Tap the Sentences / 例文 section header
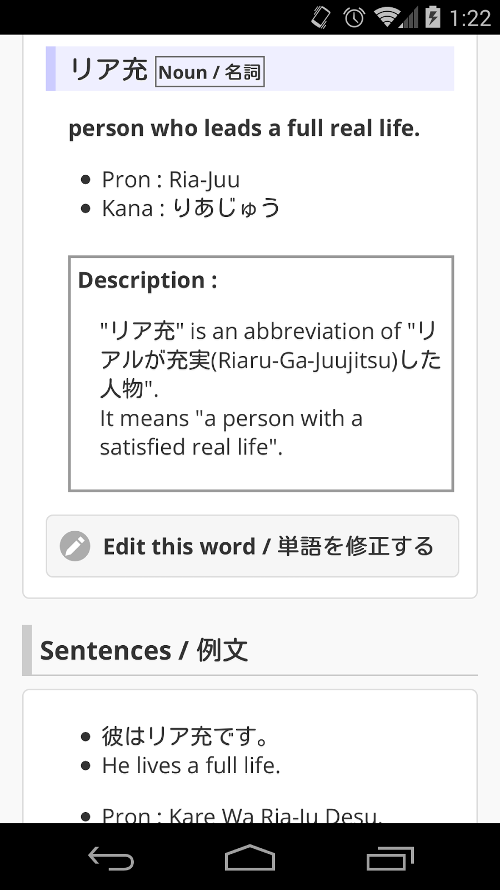 144,650
